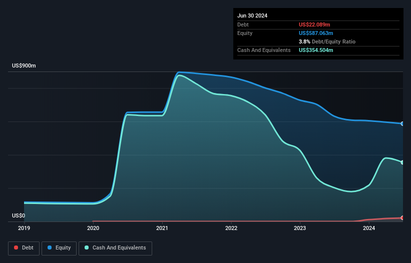Screen dimensions: 411x263
Task: Select the Cash endpoint marker on chart
Action: click(402, 162)
